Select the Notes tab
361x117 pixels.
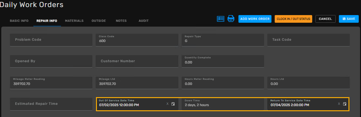coord(121,21)
